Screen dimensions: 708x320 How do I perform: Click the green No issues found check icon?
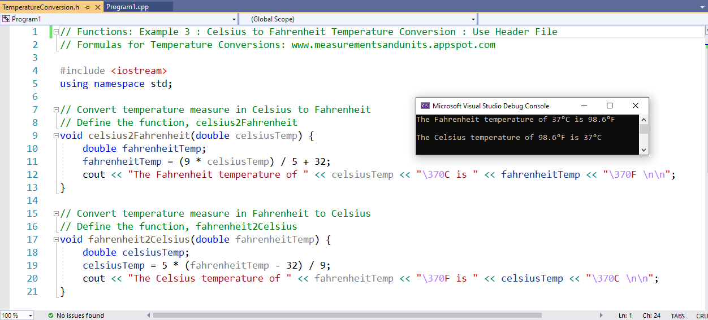coord(51,315)
